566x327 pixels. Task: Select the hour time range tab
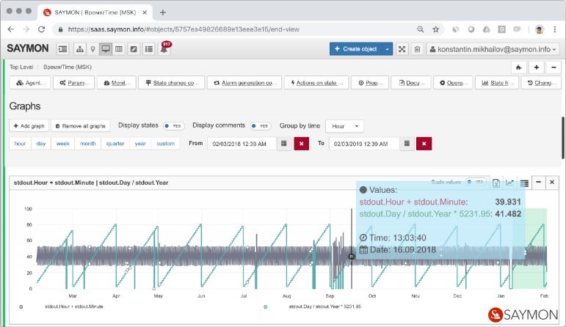point(21,144)
